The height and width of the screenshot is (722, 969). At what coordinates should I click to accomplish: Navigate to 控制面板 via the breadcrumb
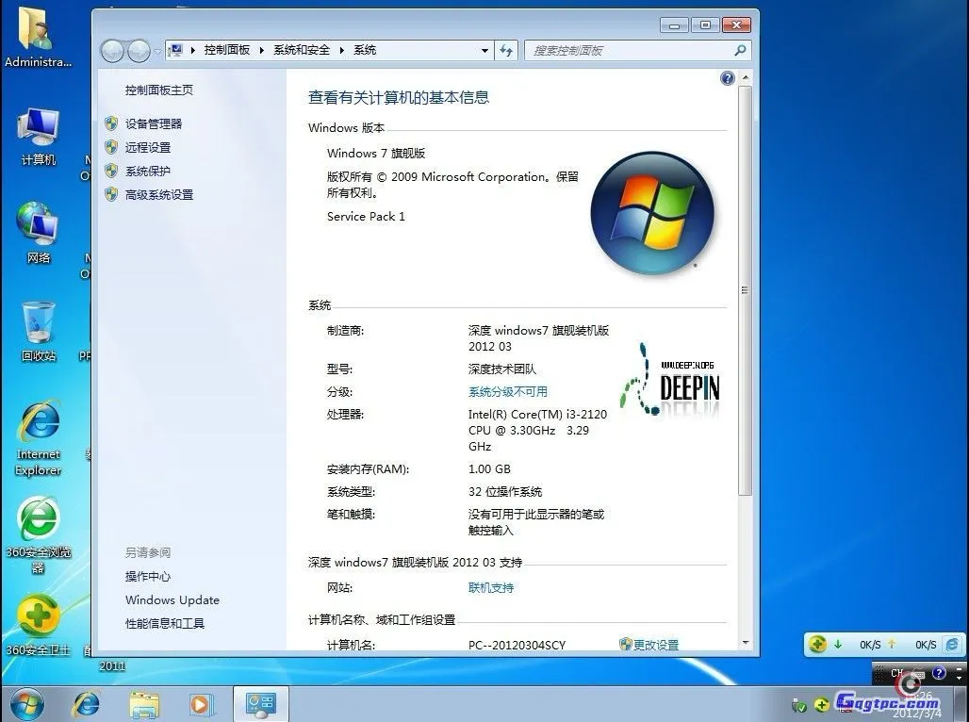227,50
